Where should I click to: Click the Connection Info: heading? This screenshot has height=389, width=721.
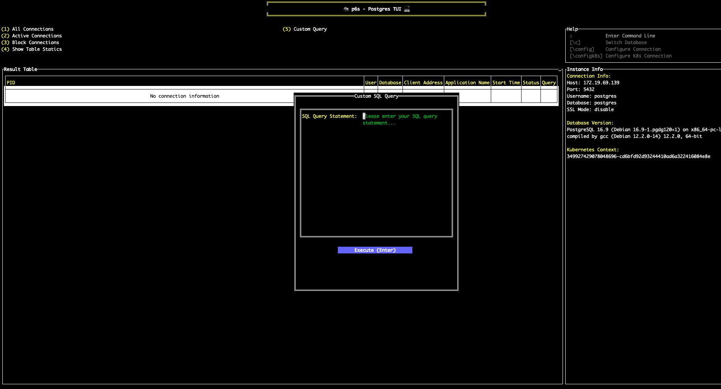[589, 76]
